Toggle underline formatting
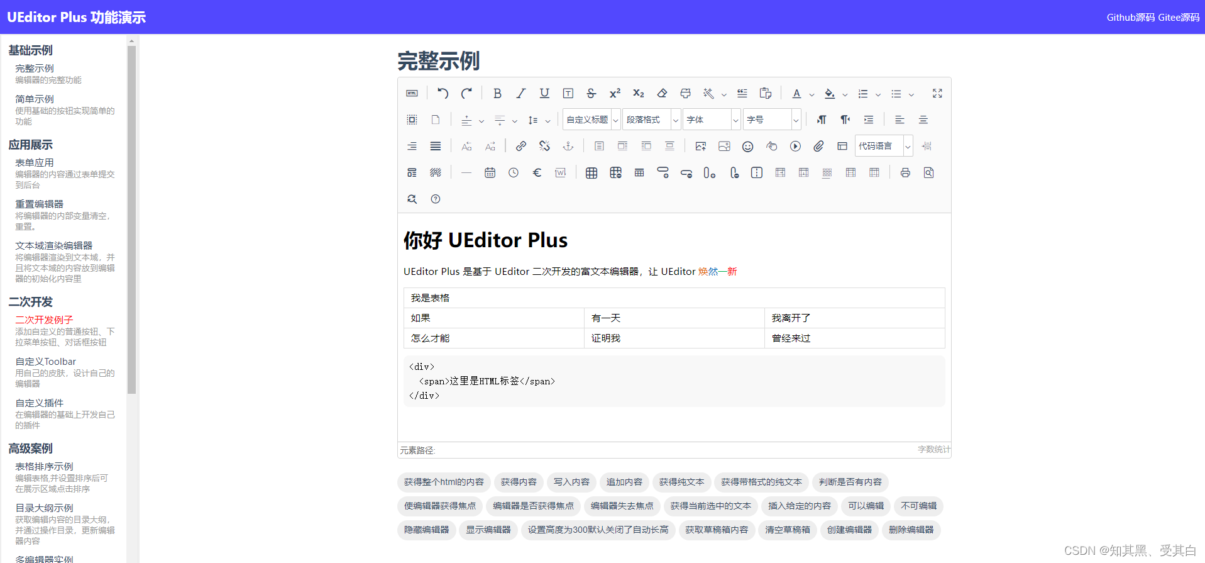1205x563 pixels. point(544,94)
